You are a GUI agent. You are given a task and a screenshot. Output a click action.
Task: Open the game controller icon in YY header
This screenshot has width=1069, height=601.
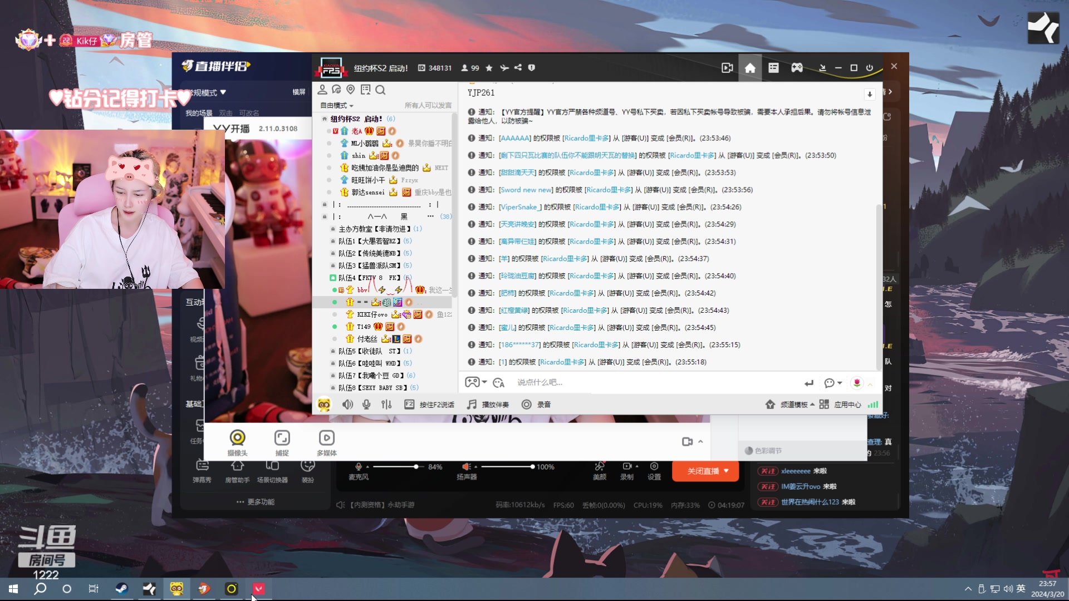pyautogui.click(x=797, y=68)
